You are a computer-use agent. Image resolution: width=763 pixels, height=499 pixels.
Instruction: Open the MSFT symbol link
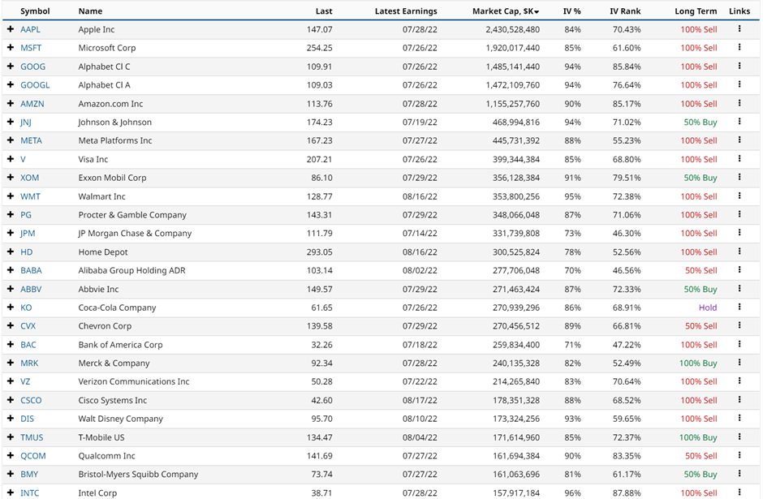coord(31,48)
